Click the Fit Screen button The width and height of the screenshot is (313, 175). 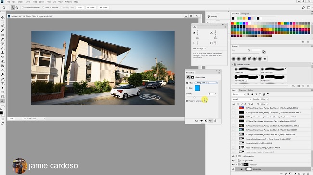(x=91, y=7)
